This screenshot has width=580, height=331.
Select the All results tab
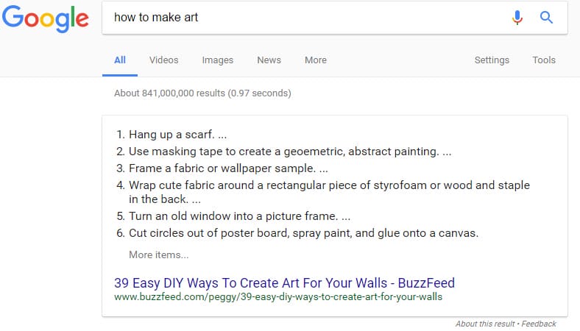point(120,60)
